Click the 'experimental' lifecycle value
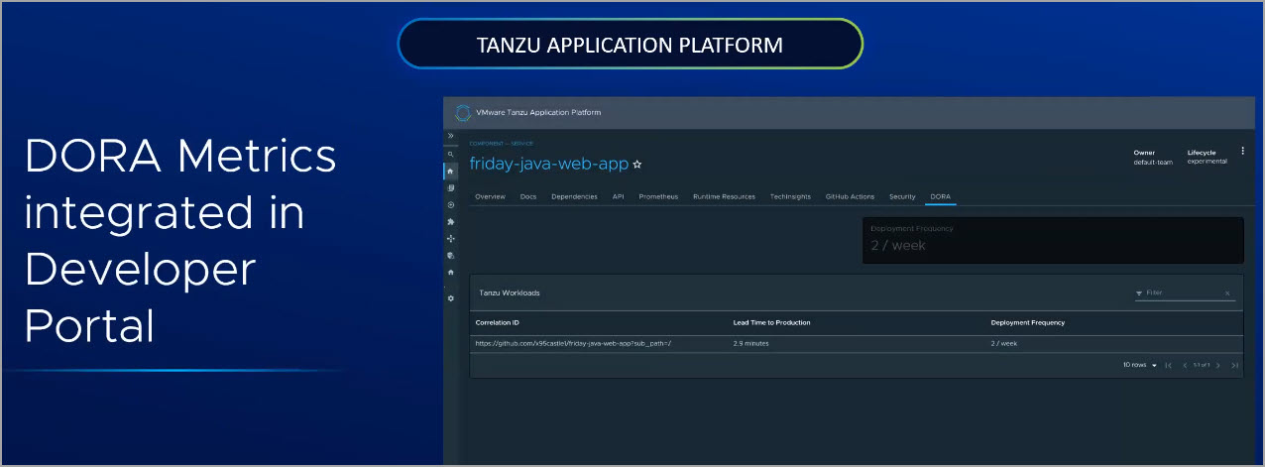The width and height of the screenshot is (1265, 467). [1207, 162]
